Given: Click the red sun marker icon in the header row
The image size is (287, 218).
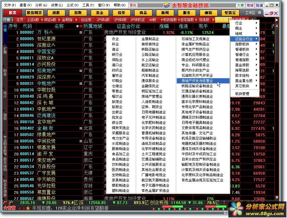Looking at the screenshot, I should (81, 26).
